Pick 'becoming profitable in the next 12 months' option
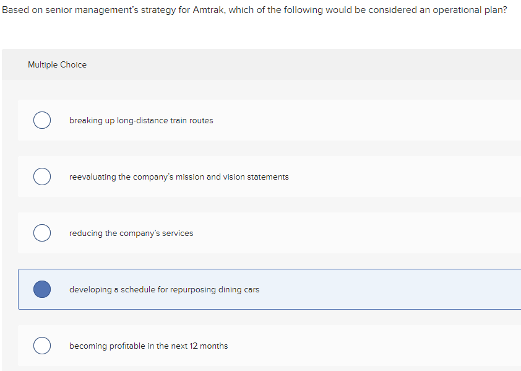 click(42, 346)
